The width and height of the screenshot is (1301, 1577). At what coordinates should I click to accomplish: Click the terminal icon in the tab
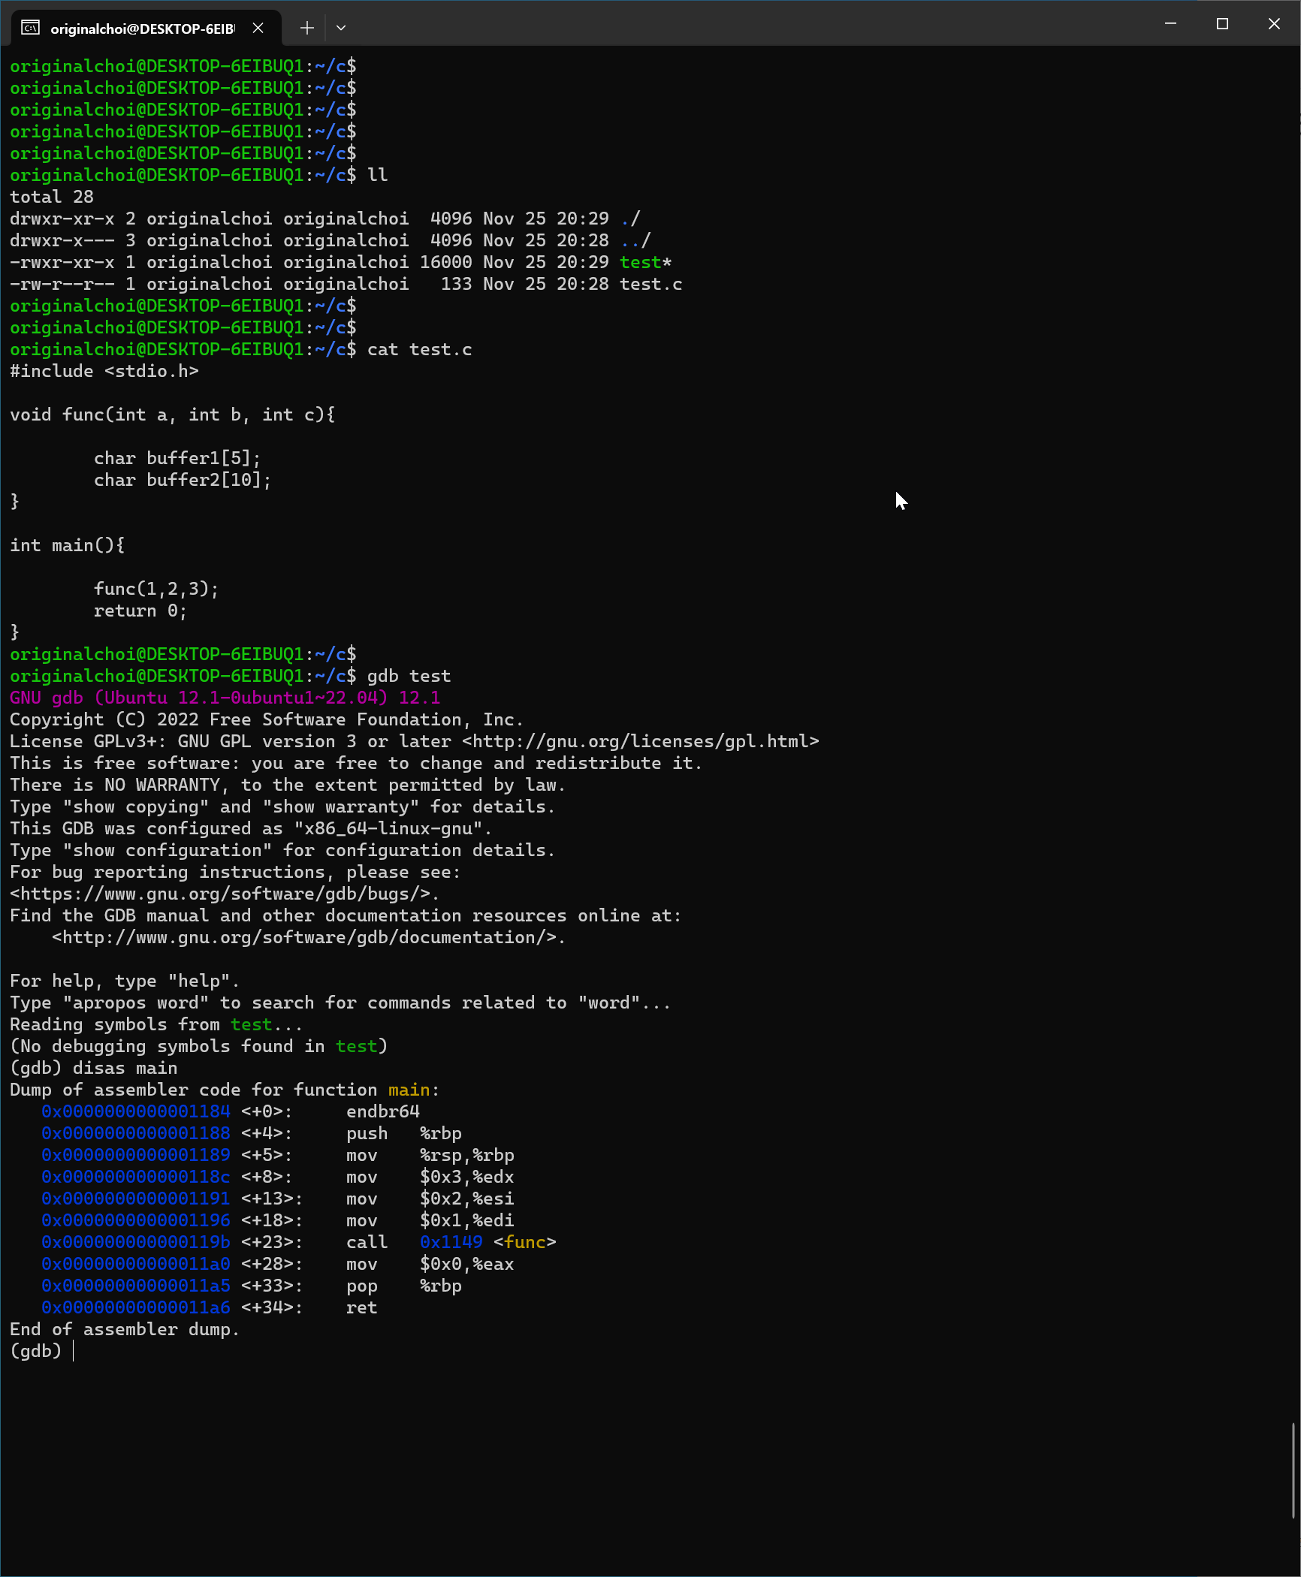30,28
